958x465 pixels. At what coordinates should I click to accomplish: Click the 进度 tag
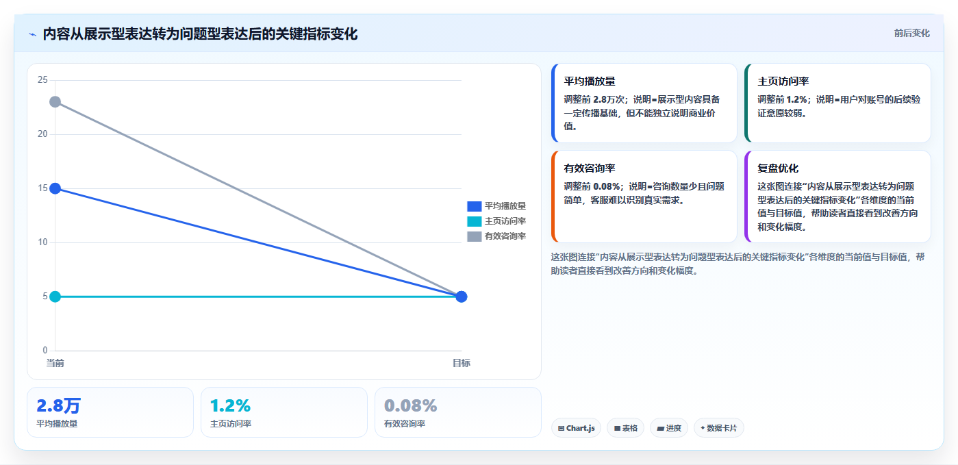tap(669, 428)
